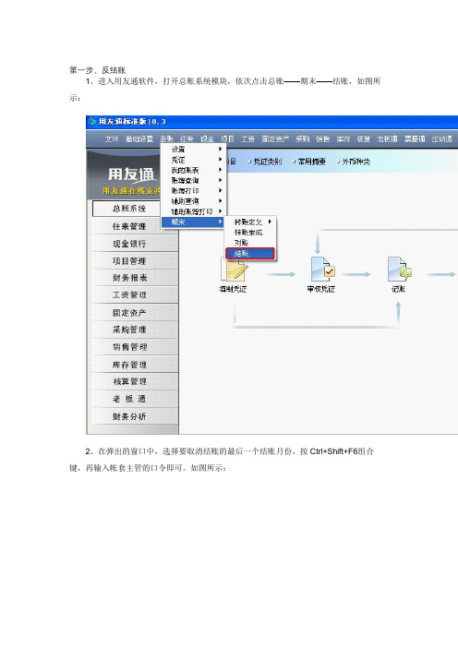The image size is (458, 648).
Task: Select 总账系统 in the sidebar
Action: 129,209
